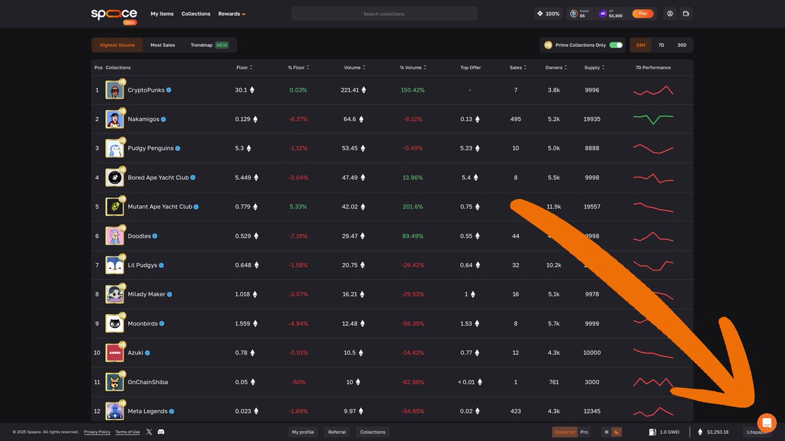Image resolution: width=785 pixels, height=441 pixels.
Task: Switch to light theme sun icon
Action: coord(606,432)
